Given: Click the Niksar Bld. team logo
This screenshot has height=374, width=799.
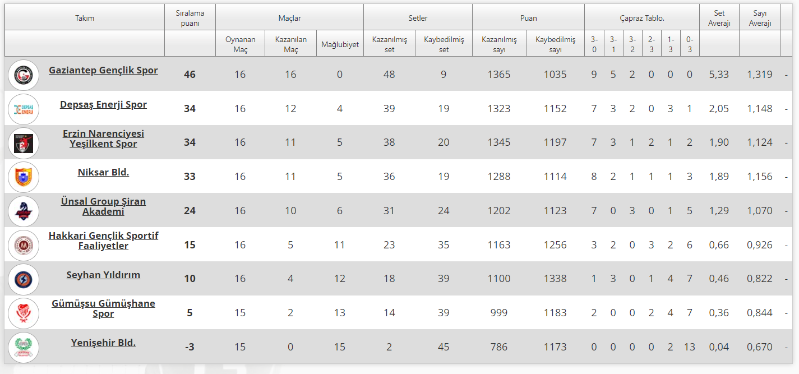Looking at the screenshot, I should click(24, 177).
